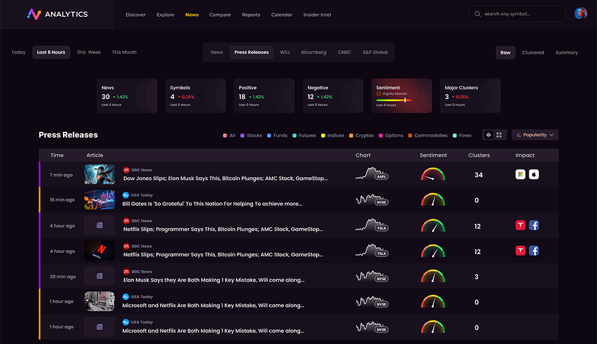The image size is (597, 344).
Task: Click BBC News source icon in Dow Jones row
Action: point(127,170)
